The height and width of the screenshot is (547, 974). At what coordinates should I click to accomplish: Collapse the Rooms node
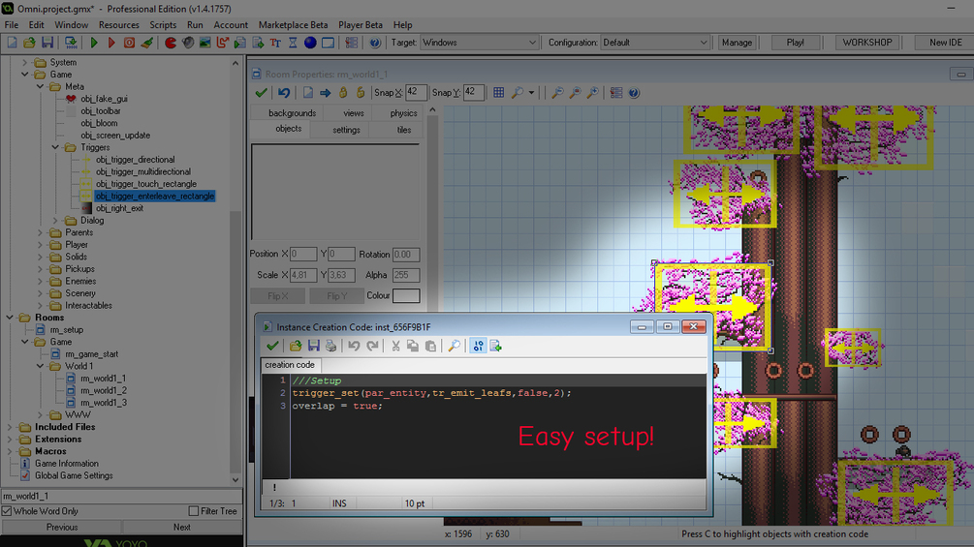[x=10, y=318]
